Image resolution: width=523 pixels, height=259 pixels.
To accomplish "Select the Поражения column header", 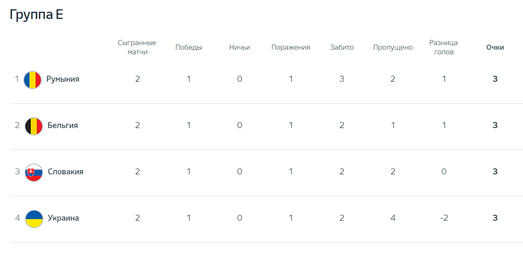I will 291,48.
